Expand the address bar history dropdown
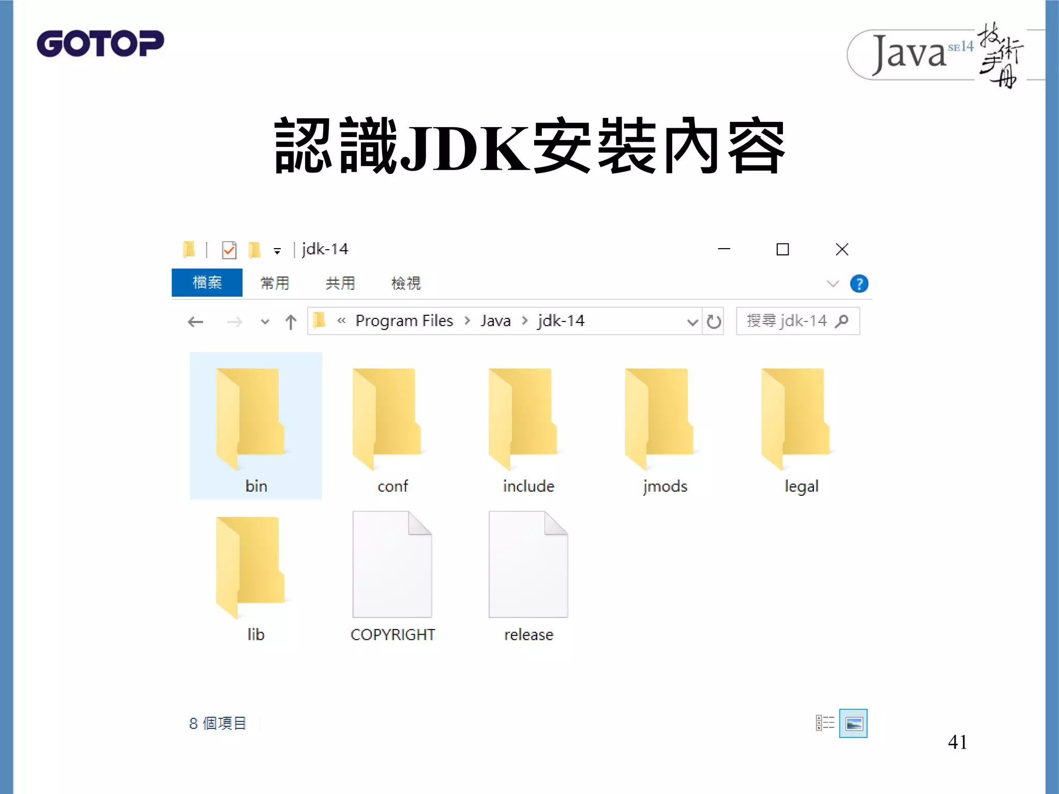1059x794 pixels. pos(692,323)
